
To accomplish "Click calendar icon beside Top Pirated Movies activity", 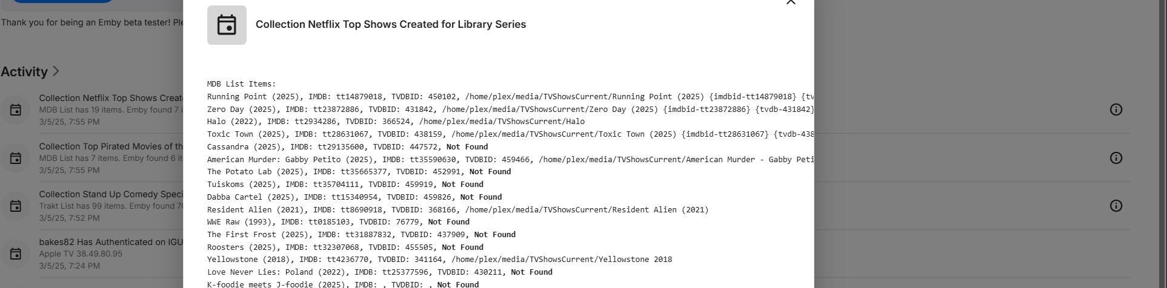I will pyautogui.click(x=16, y=158).
